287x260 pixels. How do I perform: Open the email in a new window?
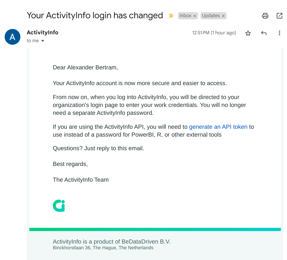click(x=279, y=16)
